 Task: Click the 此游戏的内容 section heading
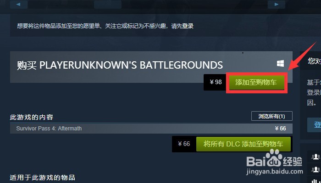point(32,117)
